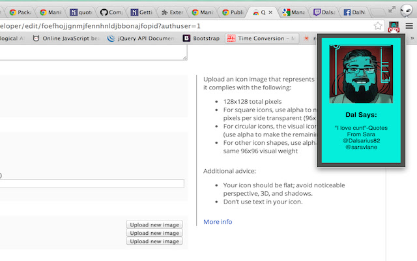Click the address bar URL
Screen dimensions: 417x261
click(x=100, y=26)
